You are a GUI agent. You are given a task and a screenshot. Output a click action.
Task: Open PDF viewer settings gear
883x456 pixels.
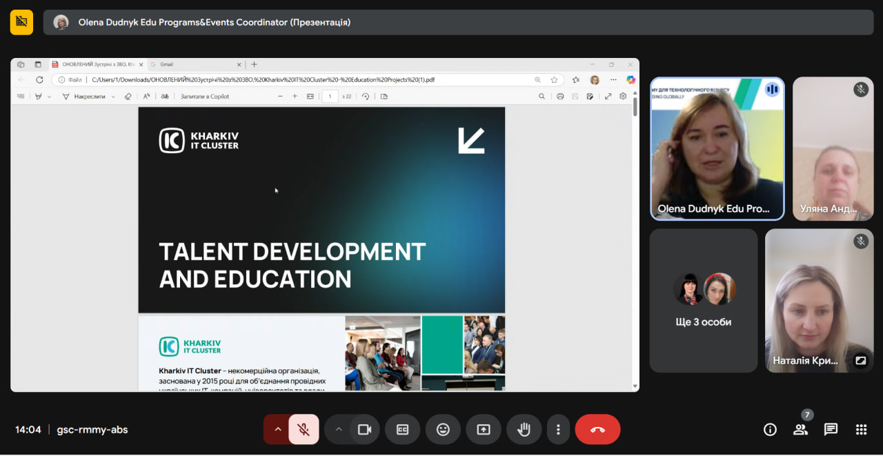[x=622, y=97]
